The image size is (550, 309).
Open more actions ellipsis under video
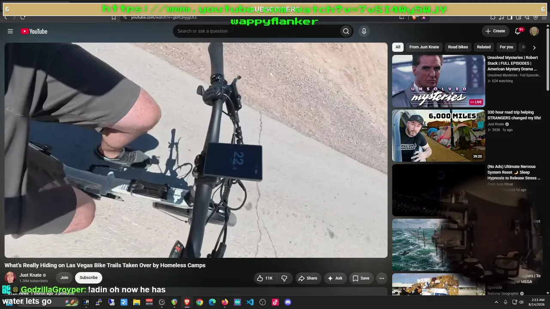click(x=382, y=278)
